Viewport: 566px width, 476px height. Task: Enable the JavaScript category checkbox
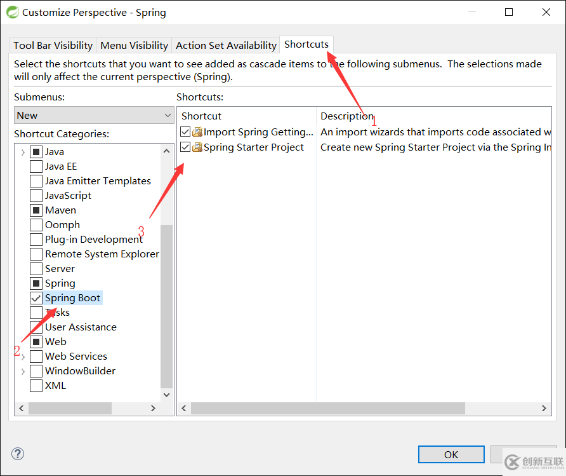[x=36, y=196]
